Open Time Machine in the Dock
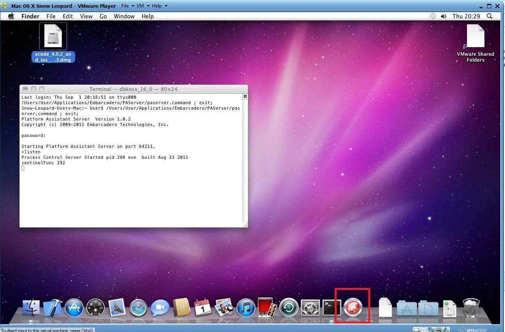The height and width of the screenshot is (332, 505). [289, 308]
